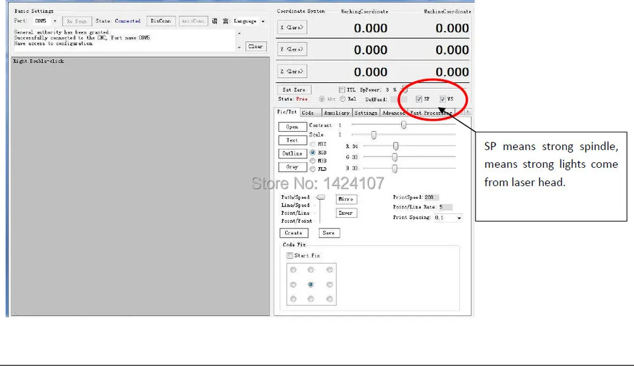Click the Point/Line Rate field
This screenshot has height=366, width=634.
pos(445,207)
